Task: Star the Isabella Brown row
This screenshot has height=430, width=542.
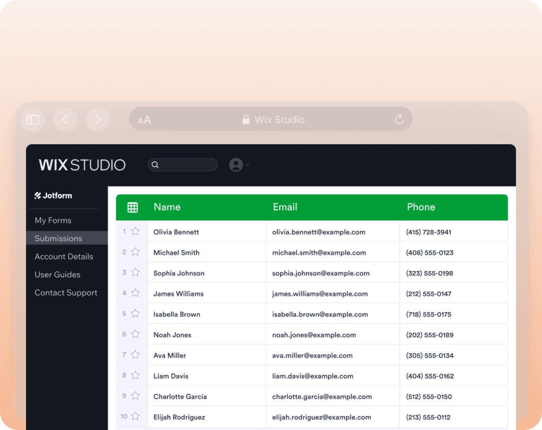Action: point(135,313)
